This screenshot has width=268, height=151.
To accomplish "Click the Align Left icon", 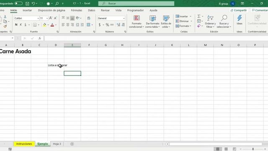I will 63,25.
